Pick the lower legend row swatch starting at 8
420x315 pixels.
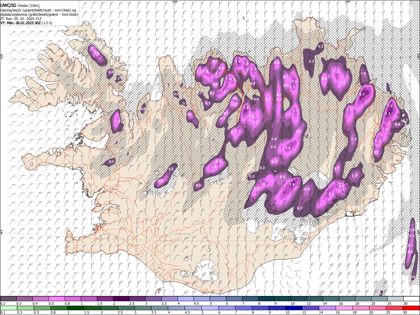point(260,308)
